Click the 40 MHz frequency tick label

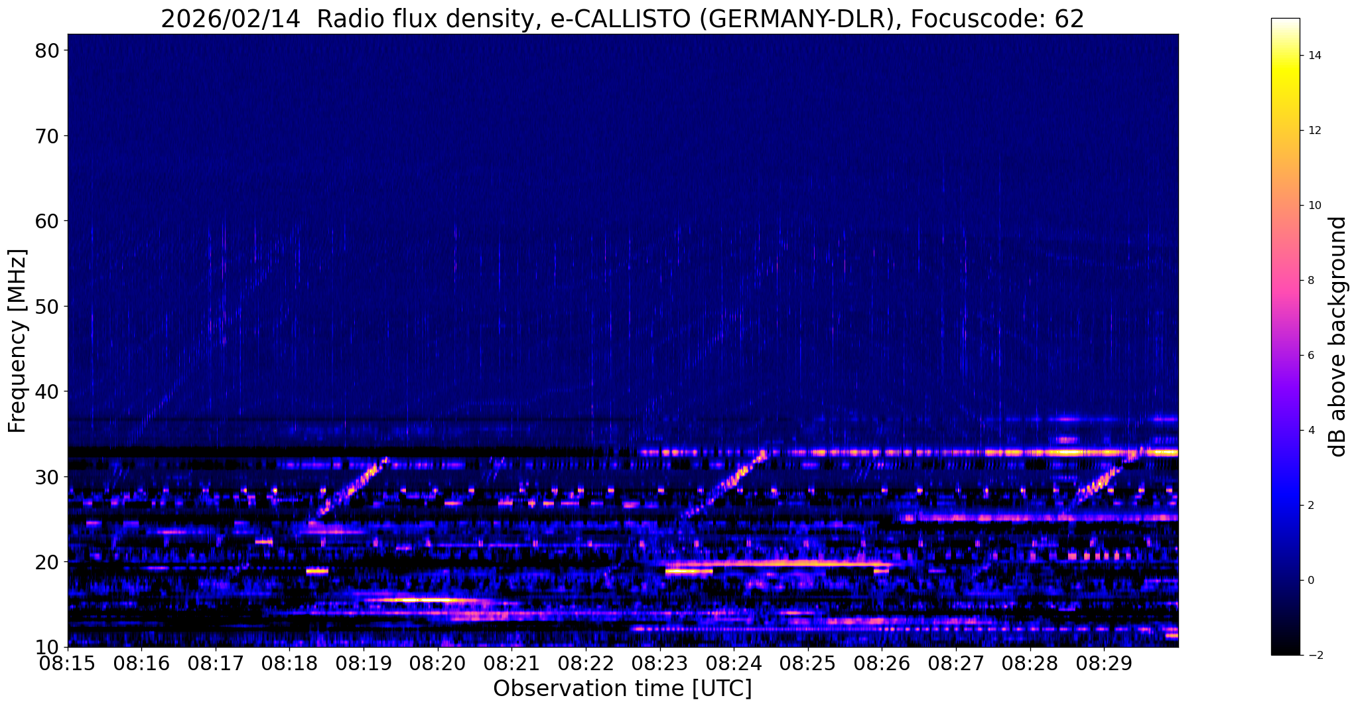(47, 391)
